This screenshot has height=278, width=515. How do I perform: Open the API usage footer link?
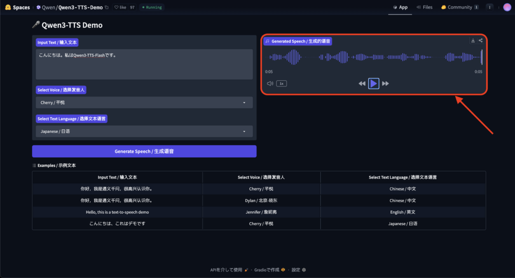tap(229, 270)
